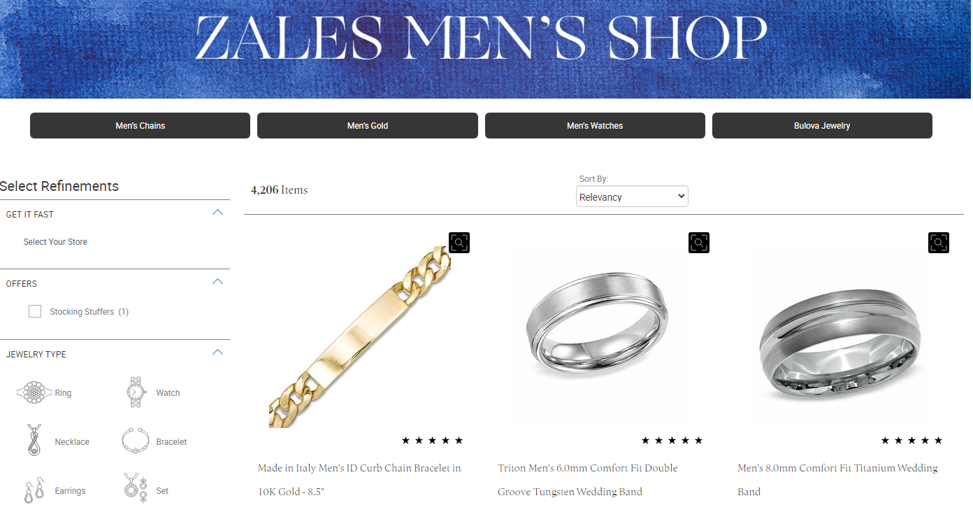Open the Bulova Jewelry category
Screen dimensions: 973x505
point(822,126)
